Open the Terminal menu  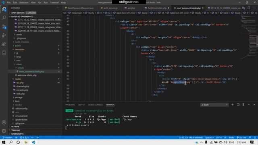54,2
